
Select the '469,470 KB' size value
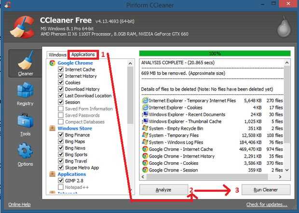coord(250,149)
